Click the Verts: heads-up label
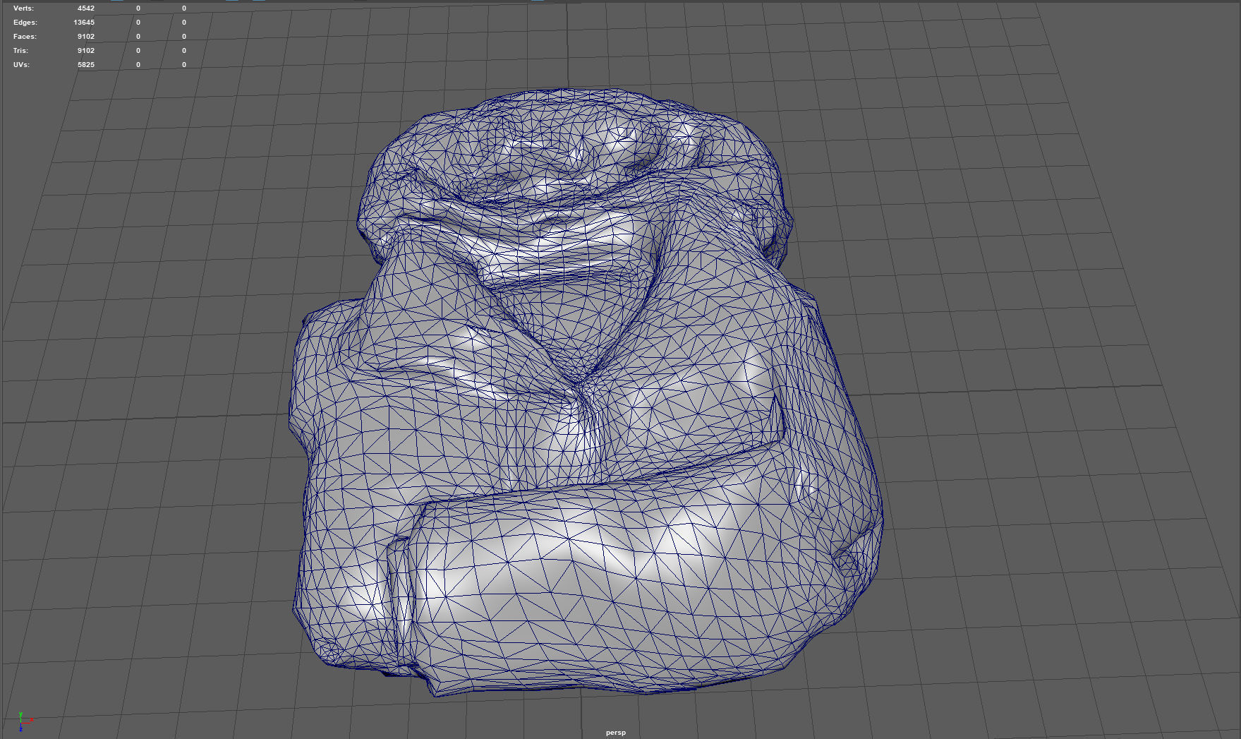 [x=23, y=8]
